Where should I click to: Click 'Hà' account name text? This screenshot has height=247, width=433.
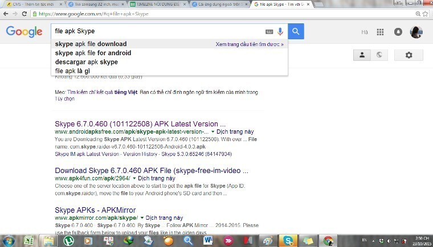[x=365, y=32]
